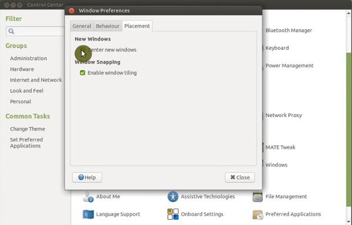
Task: Switch to the General tab
Action: [82, 26]
